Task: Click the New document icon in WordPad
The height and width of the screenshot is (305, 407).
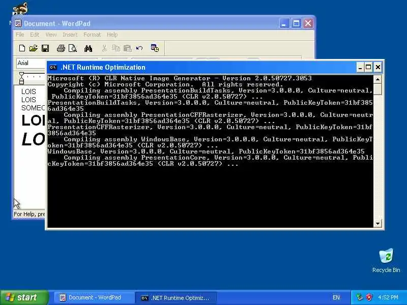Action: [x=22, y=48]
